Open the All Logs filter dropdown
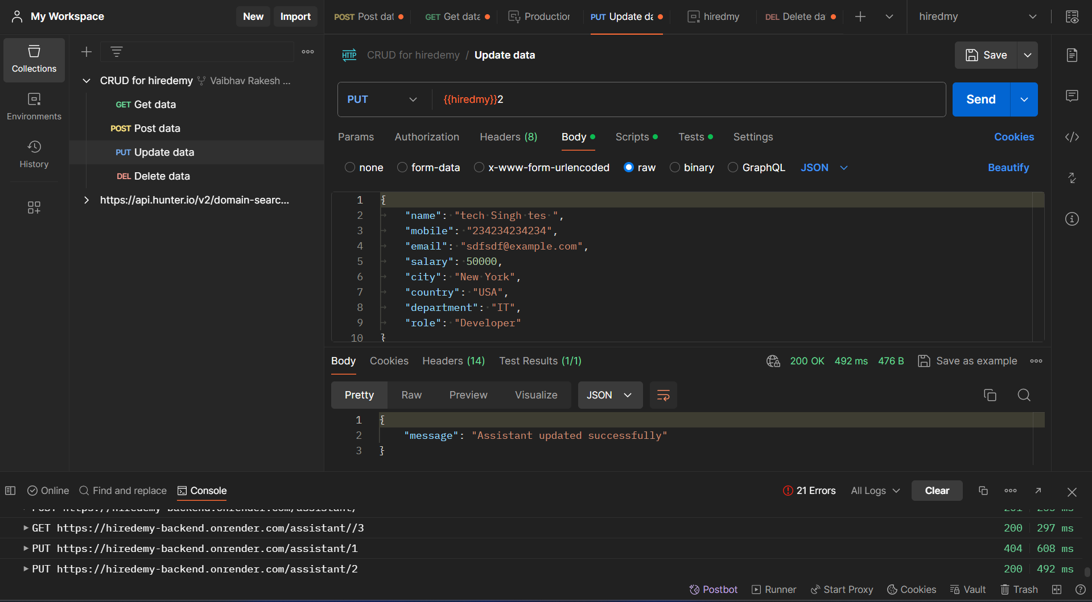Viewport: 1092px width, 602px height. tap(875, 491)
